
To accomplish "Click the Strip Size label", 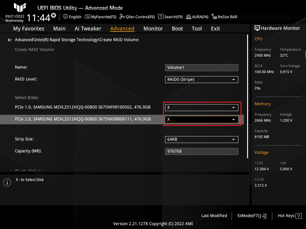I will 24,139.
